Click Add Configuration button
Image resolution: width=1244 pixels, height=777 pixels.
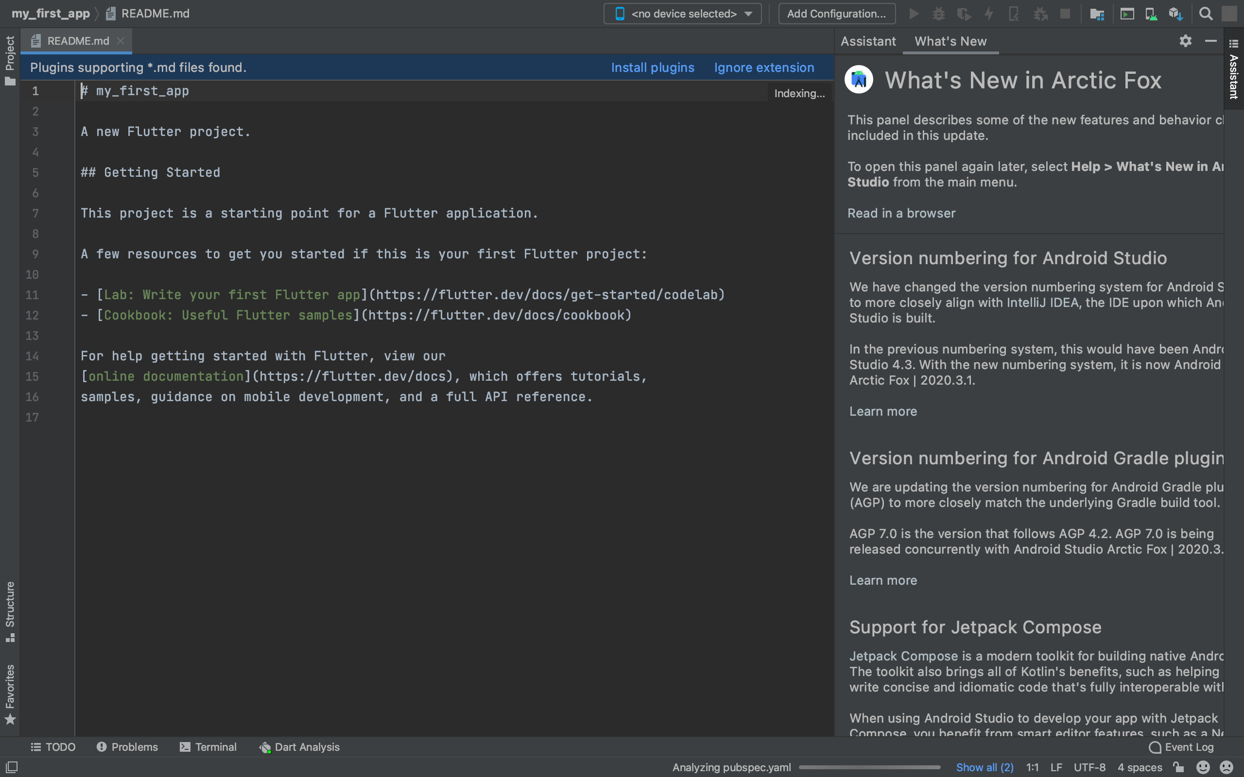(836, 14)
